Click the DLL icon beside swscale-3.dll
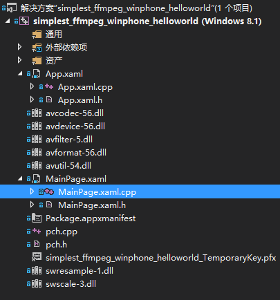Screen dimensions: 280x300 click(x=37, y=284)
